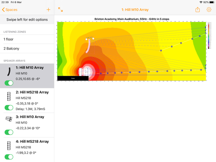Tap the plus add button
216x162 pixels.
coord(49,10)
